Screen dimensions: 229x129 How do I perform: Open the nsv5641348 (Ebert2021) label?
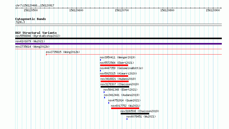click(120, 90)
